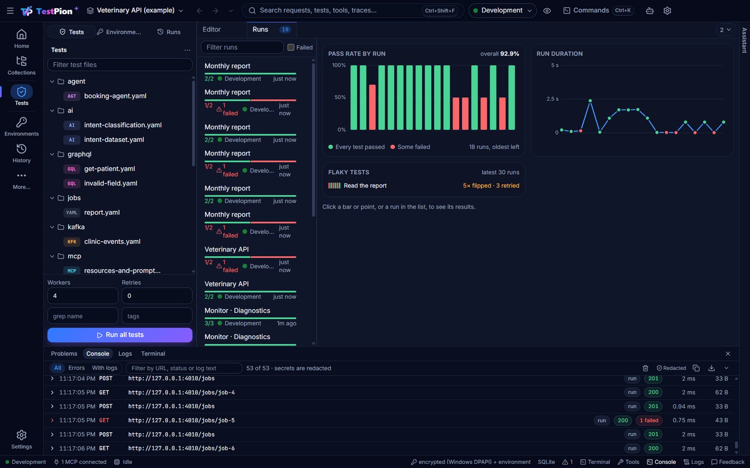The height and width of the screenshot is (468, 750).
Task: Click the first red bar in pass rate chart
Action: click(x=372, y=107)
